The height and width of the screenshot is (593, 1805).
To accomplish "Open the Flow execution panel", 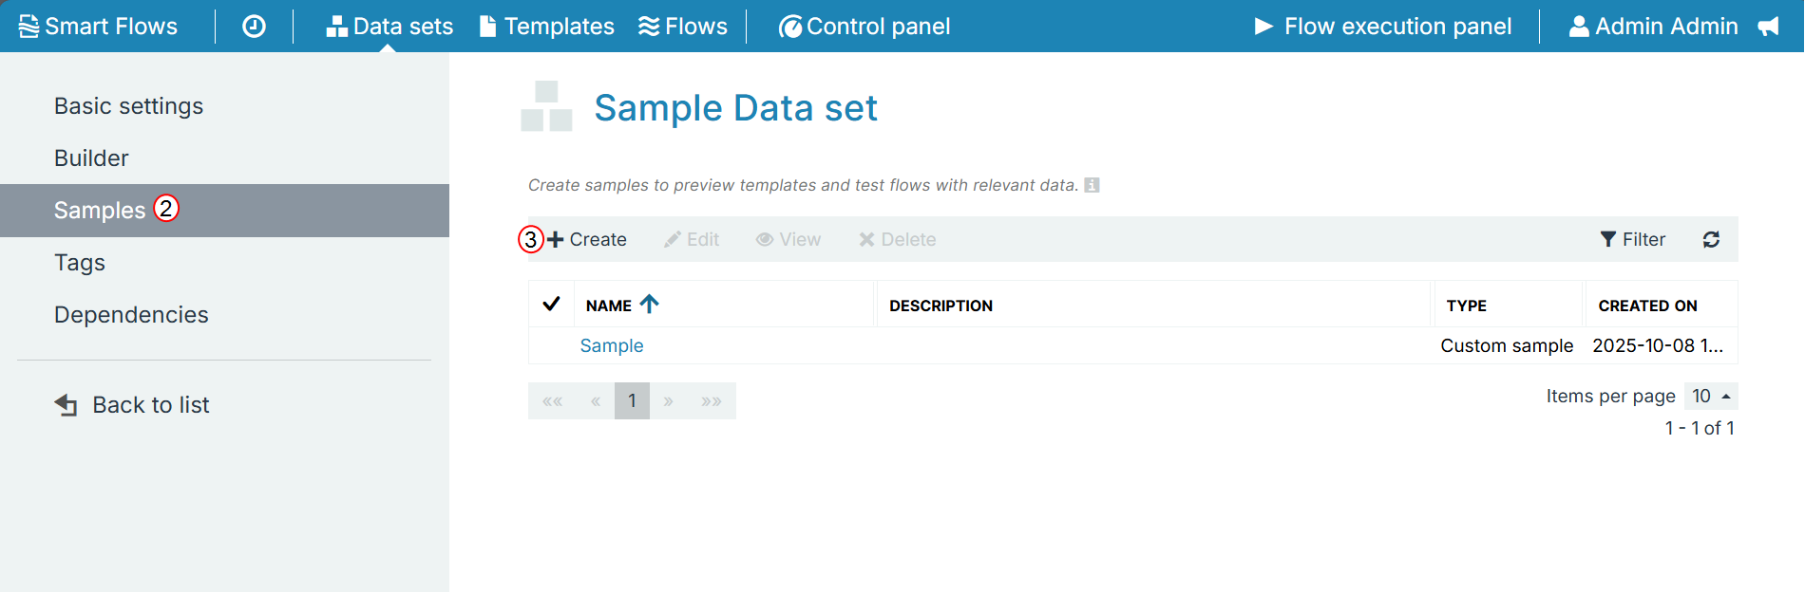I will [x=1382, y=27].
